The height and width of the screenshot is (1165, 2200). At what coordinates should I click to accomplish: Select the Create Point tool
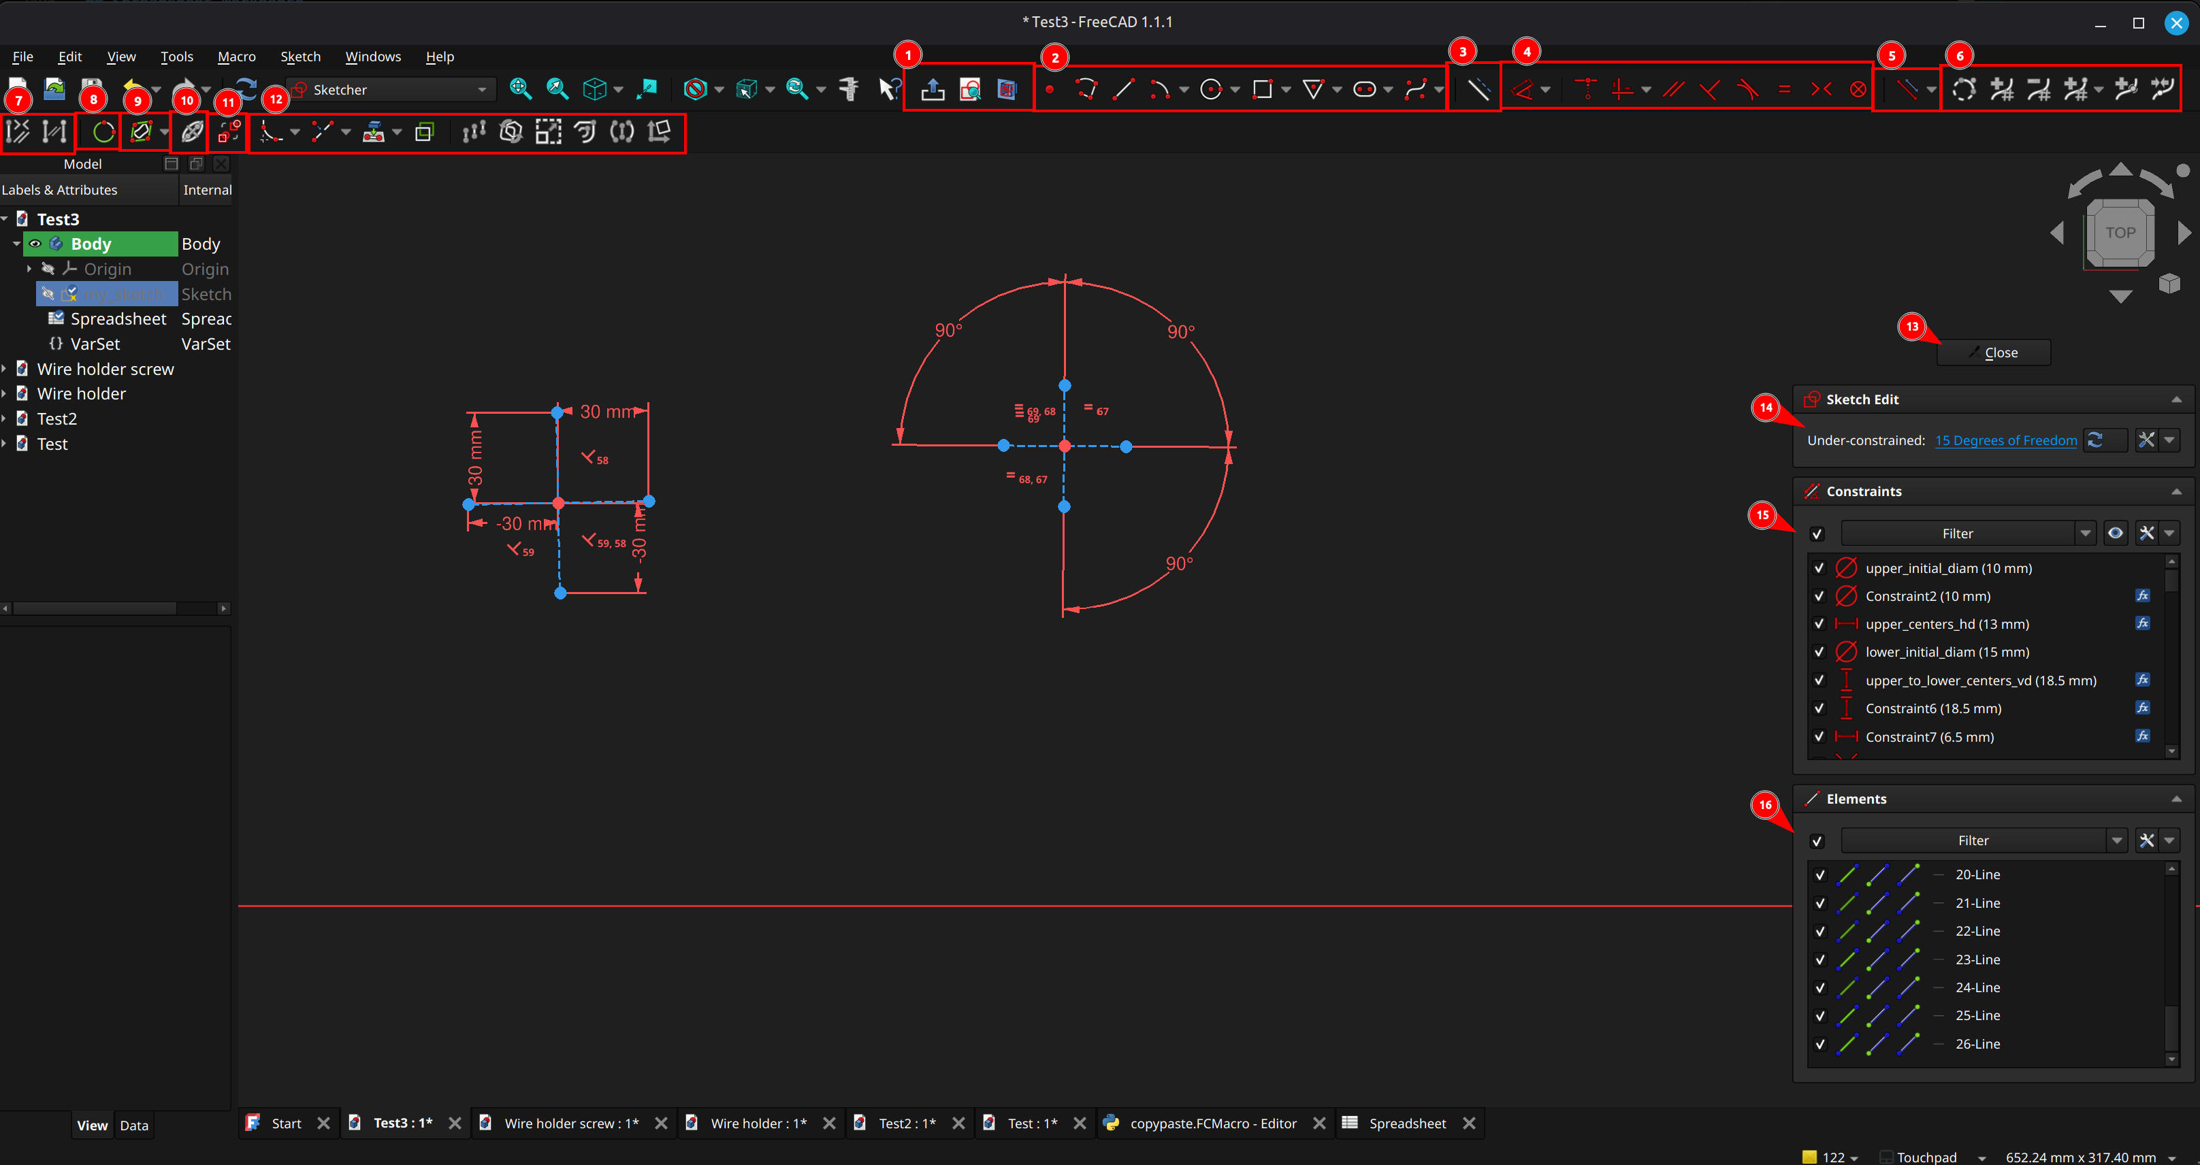tap(1050, 88)
